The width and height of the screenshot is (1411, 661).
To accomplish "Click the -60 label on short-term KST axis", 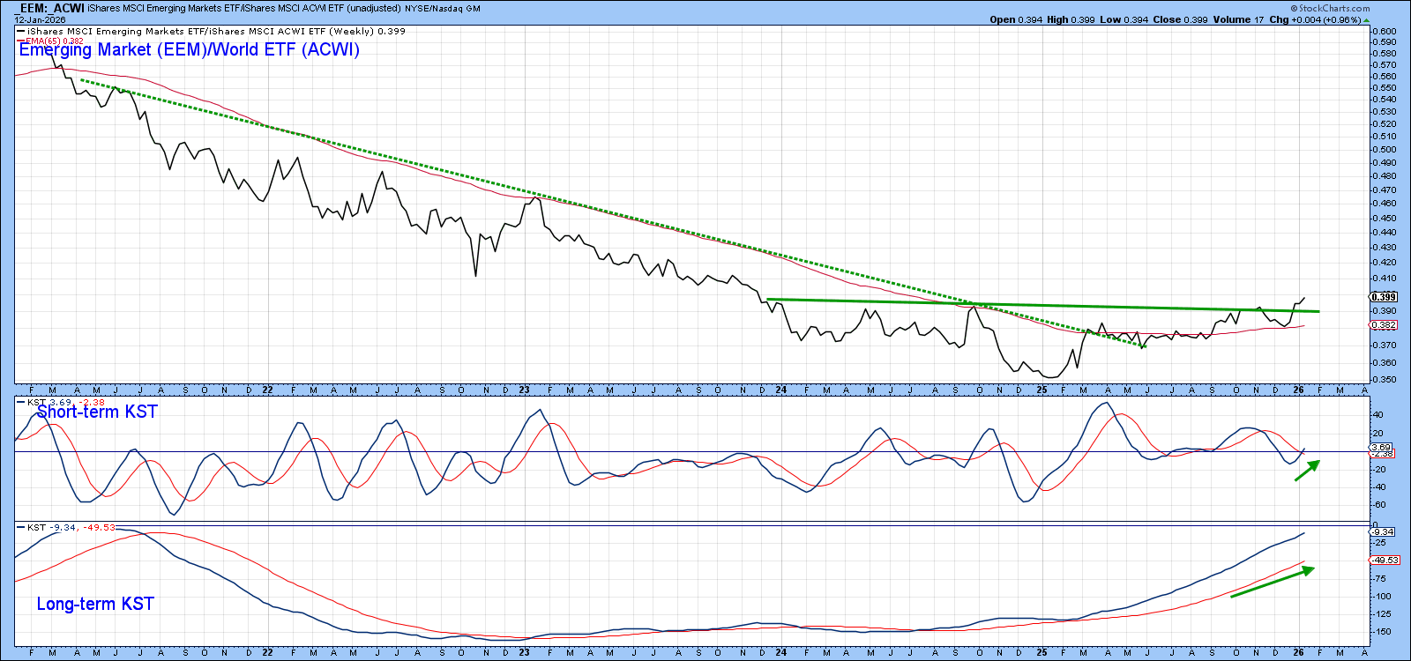I will click(1377, 505).
